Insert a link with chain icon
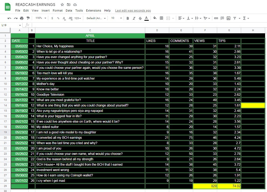Viewport: 267px width, 192px height. 216,18
